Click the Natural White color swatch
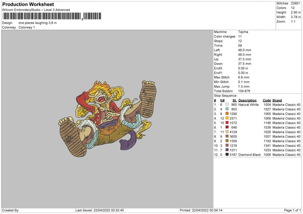 227,104
